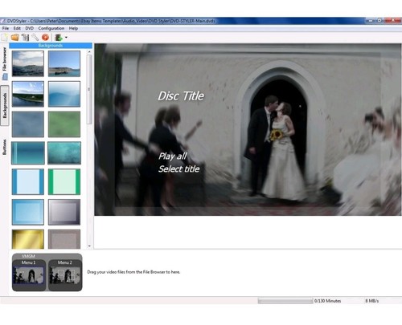Image resolution: width=402 pixels, height=325 pixels.
Task: Select the Play all menu button
Action: (173, 156)
